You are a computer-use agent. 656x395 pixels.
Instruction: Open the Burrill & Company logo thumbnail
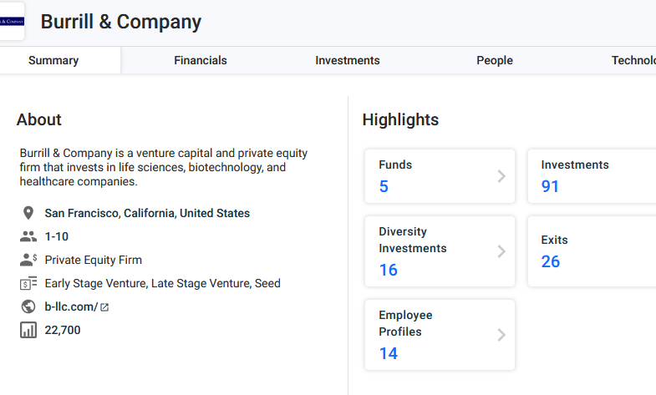(x=12, y=22)
